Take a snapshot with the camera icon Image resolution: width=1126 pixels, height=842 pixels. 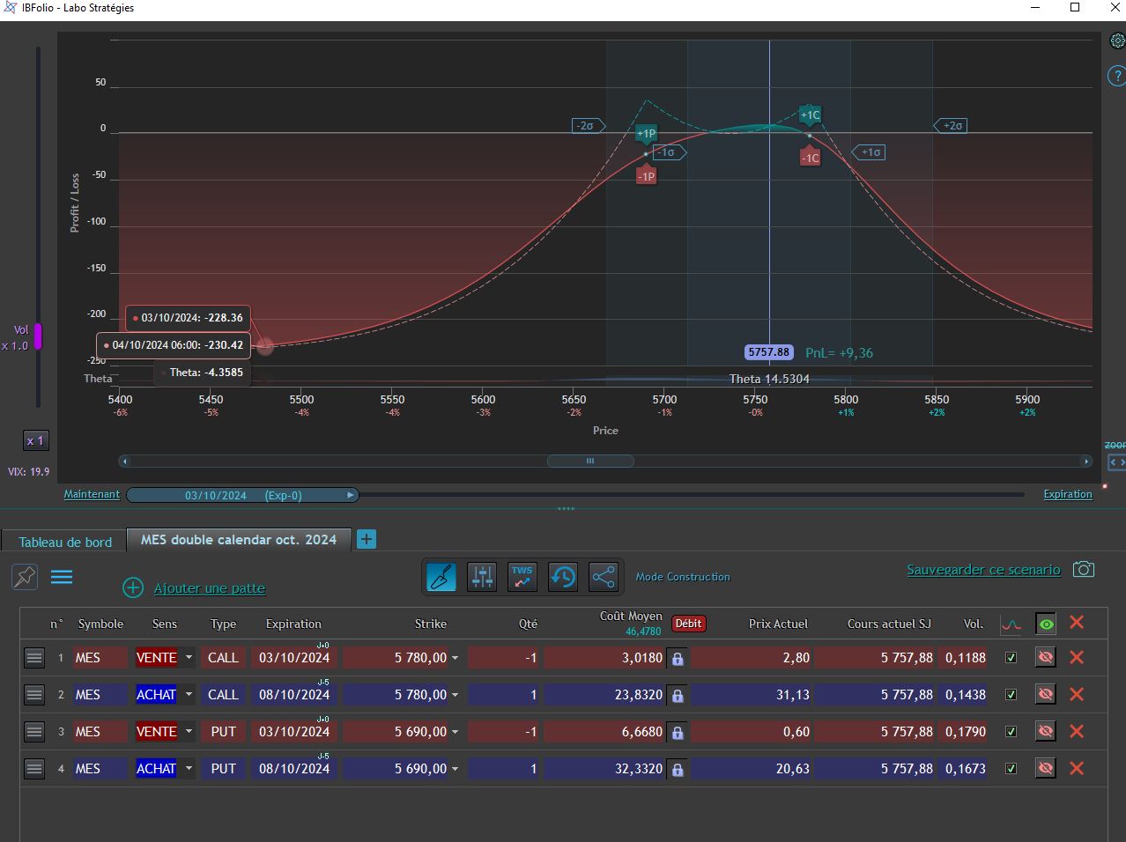[x=1084, y=569]
